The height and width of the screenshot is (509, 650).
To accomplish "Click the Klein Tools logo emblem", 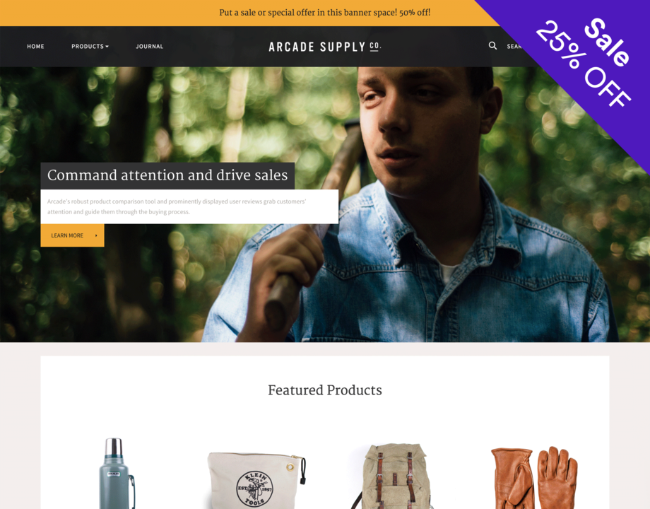I will tap(254, 488).
